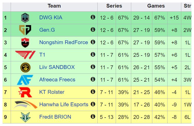Image resolution: width=194 pixels, height=126 pixels.
Task: Click the T1 team logo
Action: [x=25, y=55]
